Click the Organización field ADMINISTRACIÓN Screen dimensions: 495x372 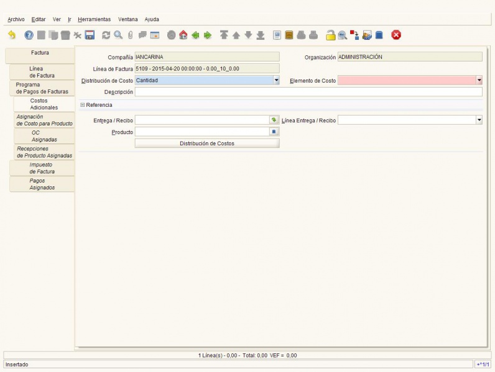(x=410, y=57)
